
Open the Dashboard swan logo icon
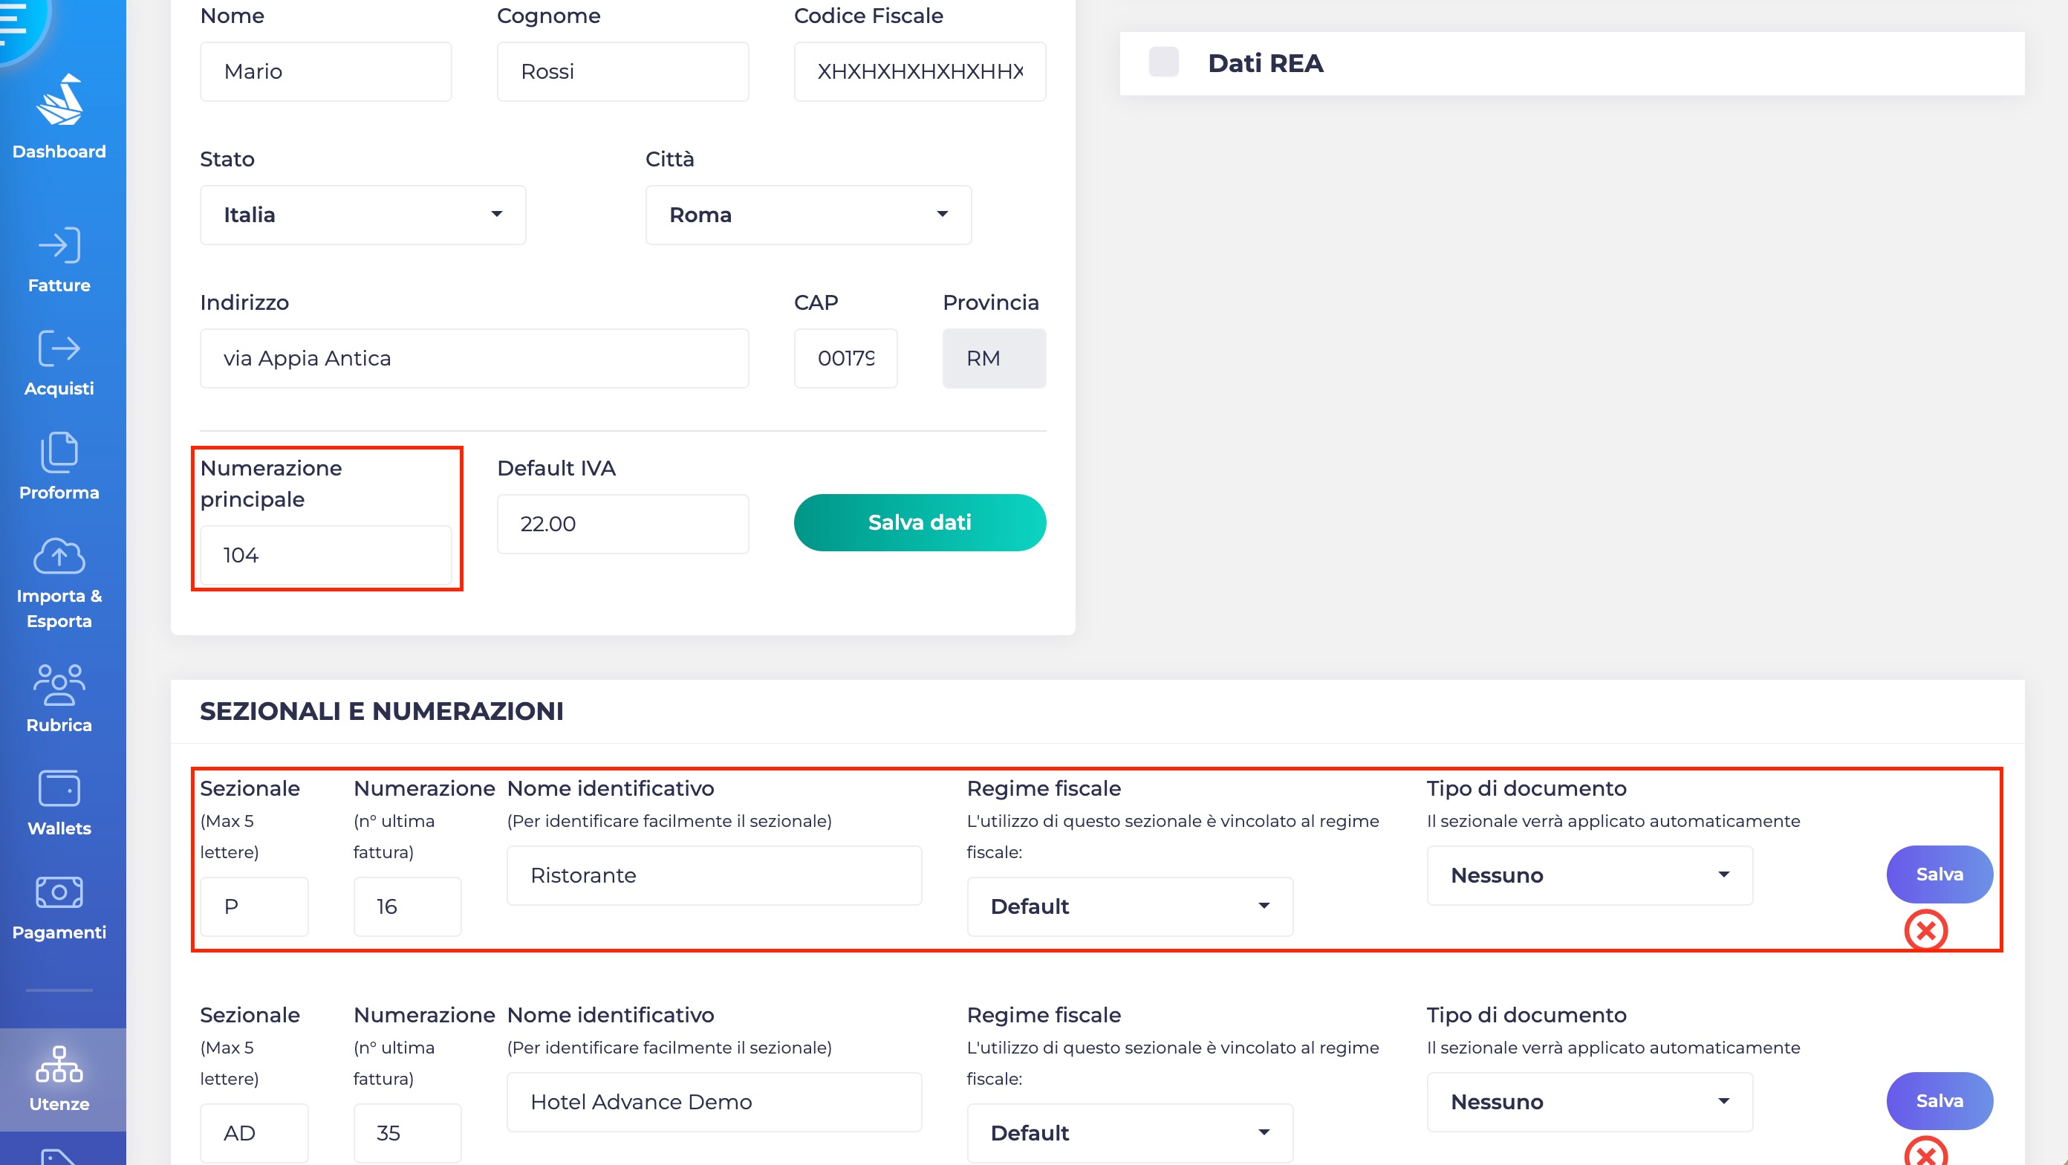(59, 100)
